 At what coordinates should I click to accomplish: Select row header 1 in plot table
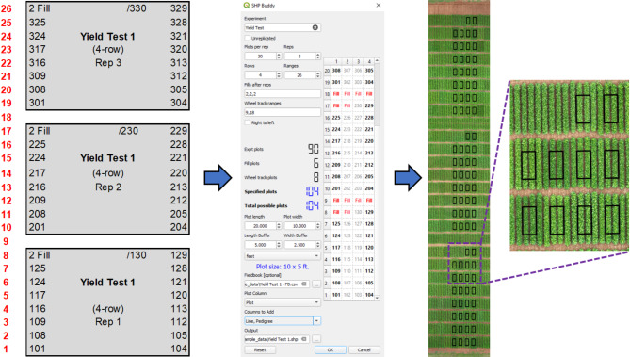(x=327, y=295)
